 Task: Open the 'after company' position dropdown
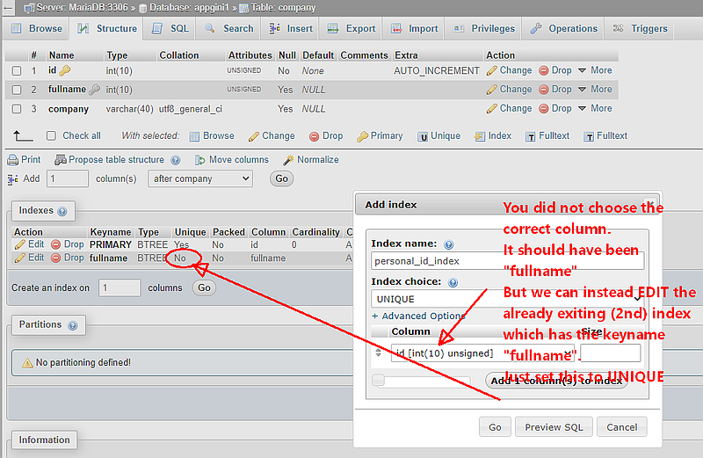click(200, 178)
